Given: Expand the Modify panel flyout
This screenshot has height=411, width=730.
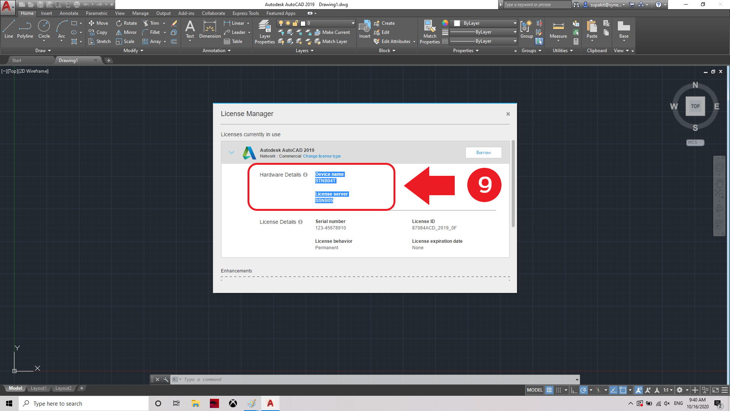Looking at the screenshot, I should [133, 51].
